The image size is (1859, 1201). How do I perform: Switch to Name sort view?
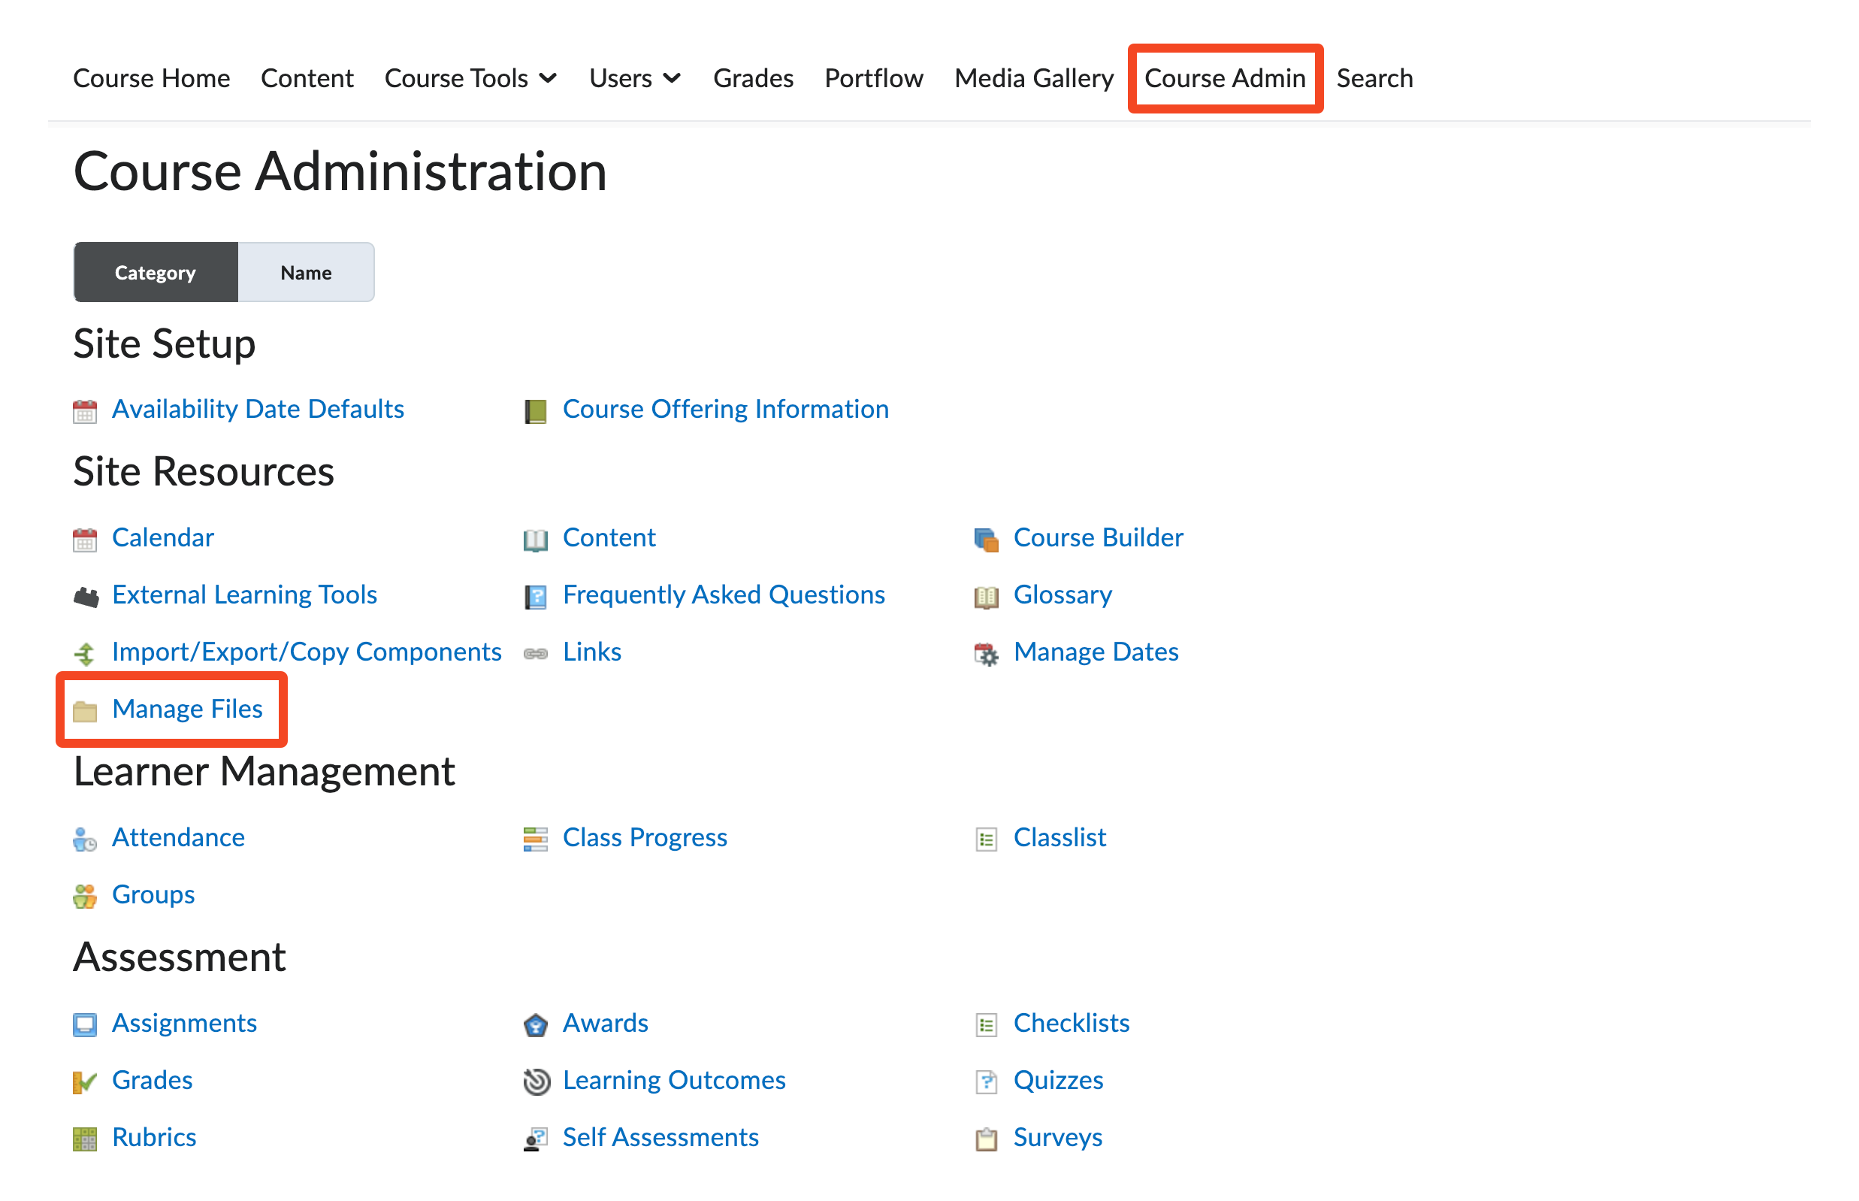[x=306, y=272]
